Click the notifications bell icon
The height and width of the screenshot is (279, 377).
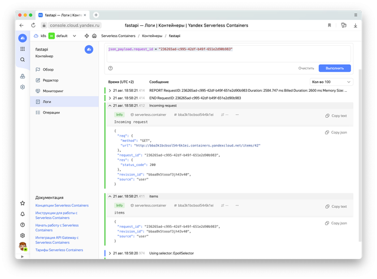[22, 214]
